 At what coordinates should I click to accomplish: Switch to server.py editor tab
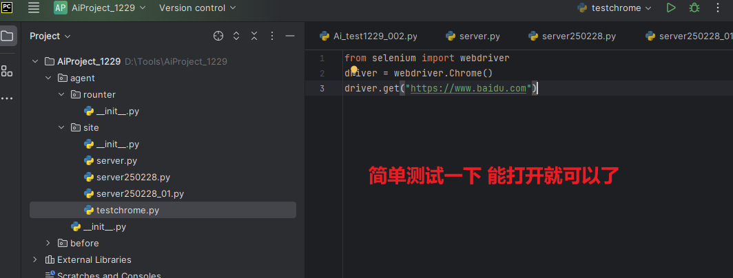click(x=473, y=36)
